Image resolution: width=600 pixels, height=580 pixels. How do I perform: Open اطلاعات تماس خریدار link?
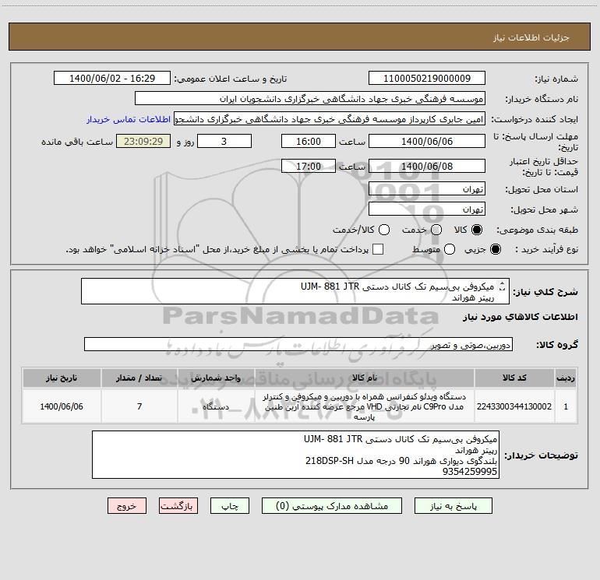pos(129,119)
